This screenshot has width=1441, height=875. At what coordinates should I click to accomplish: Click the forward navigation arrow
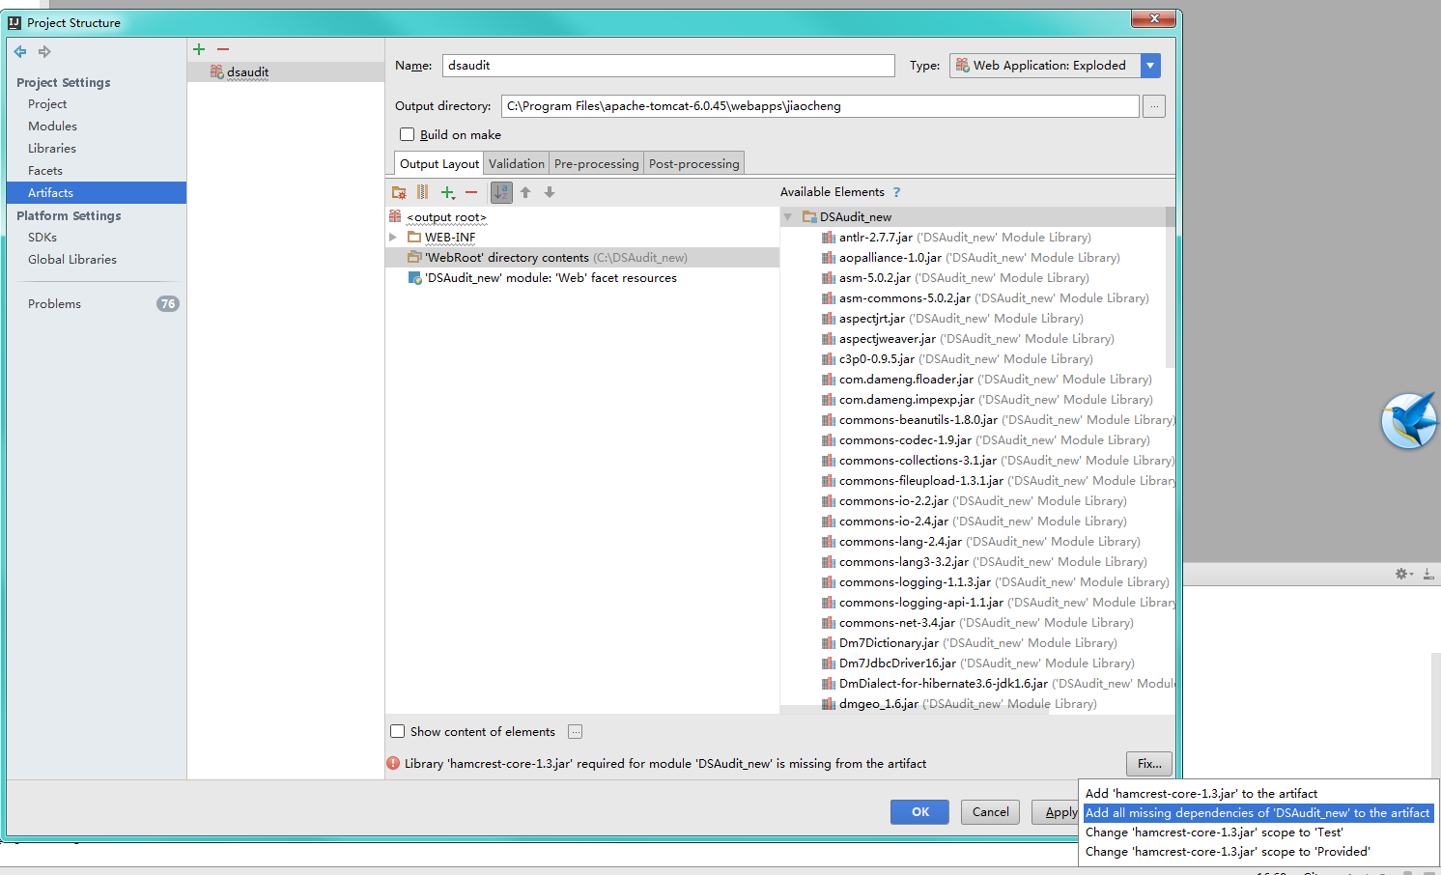click(x=44, y=52)
